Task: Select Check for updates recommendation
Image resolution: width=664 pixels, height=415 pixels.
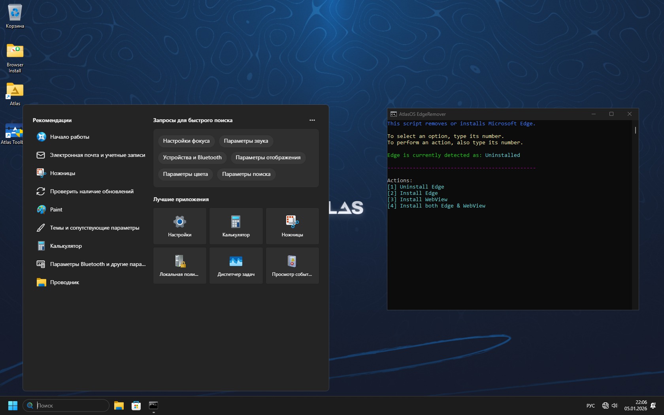Action: [x=92, y=191]
